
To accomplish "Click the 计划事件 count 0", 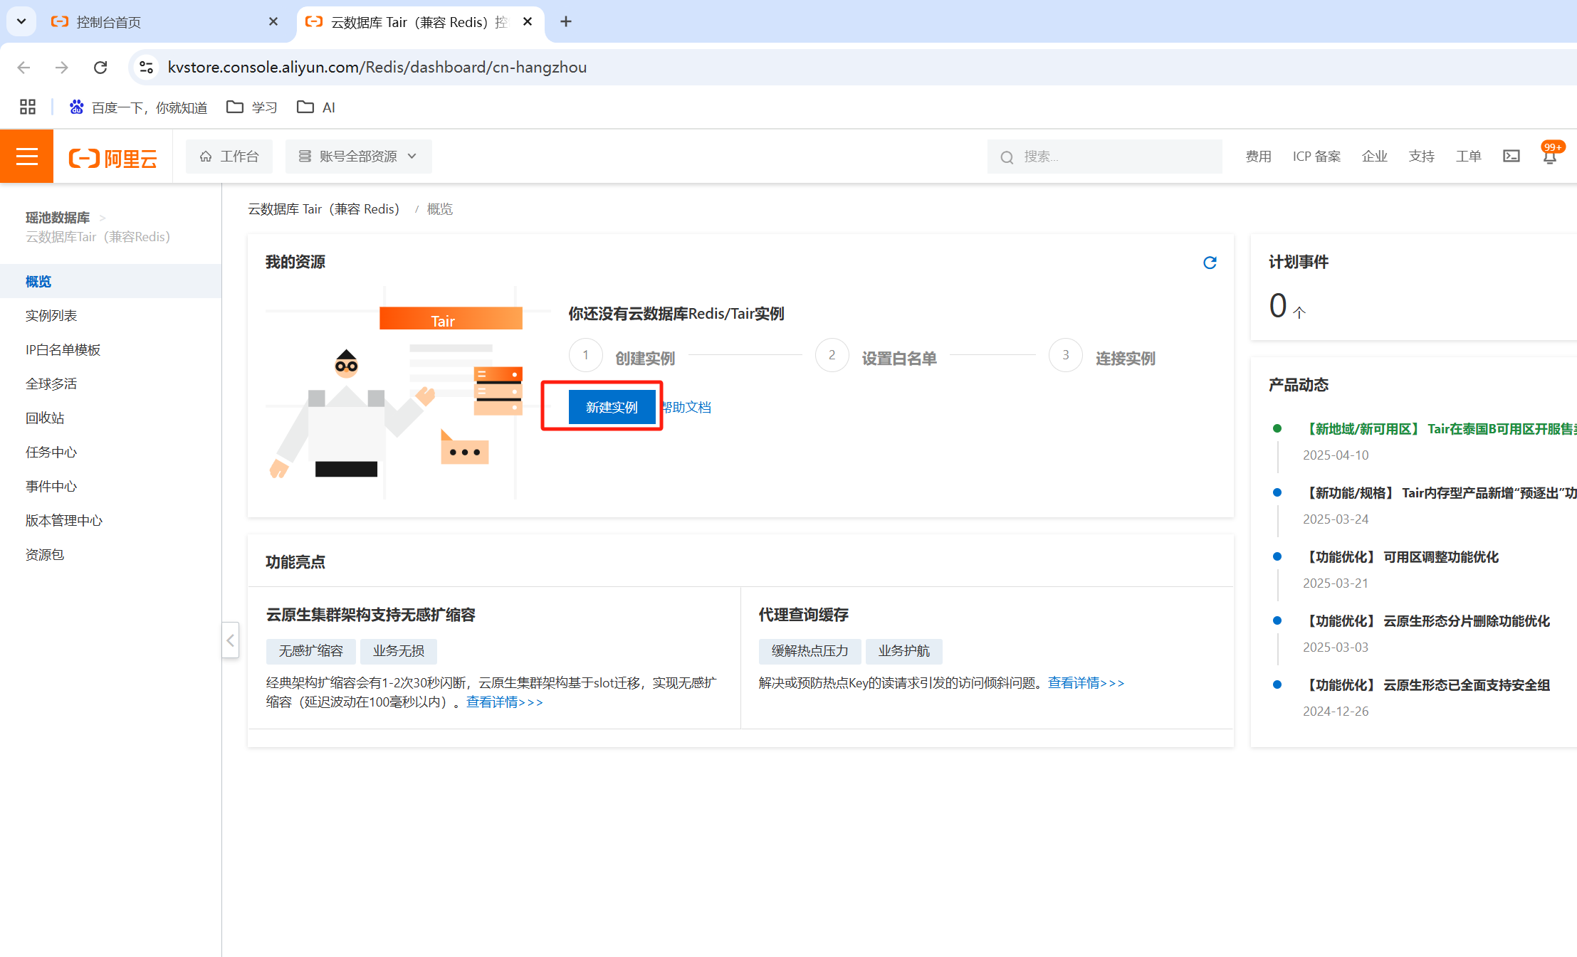I will 1278,306.
